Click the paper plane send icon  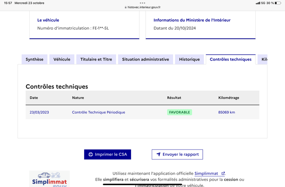(x=159, y=154)
